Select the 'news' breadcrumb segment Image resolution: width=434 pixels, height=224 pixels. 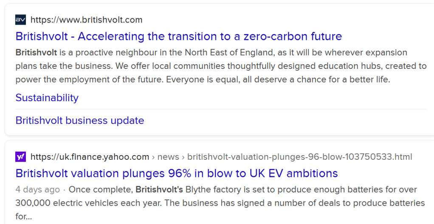click(168, 157)
